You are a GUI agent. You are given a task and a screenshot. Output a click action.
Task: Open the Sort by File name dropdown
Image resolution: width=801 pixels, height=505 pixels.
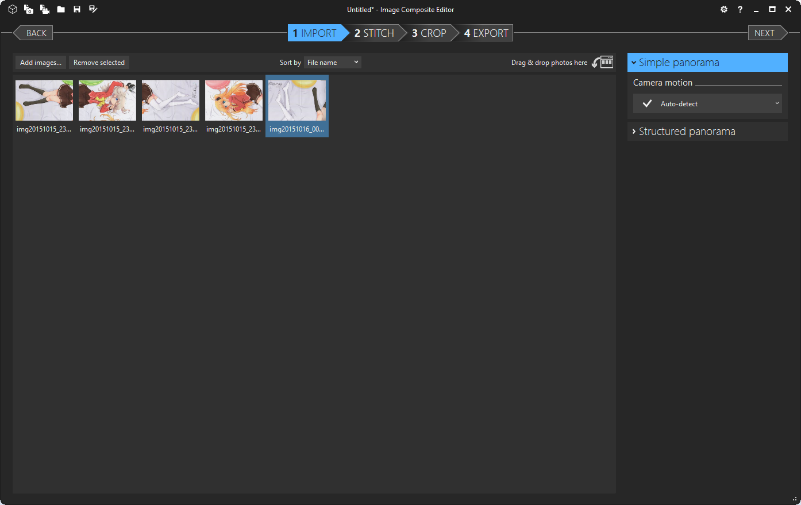(x=333, y=62)
